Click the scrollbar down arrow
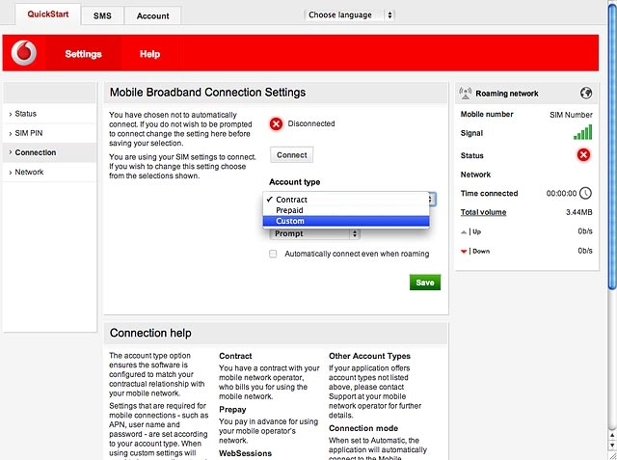The width and height of the screenshot is (617, 460). [x=612, y=446]
